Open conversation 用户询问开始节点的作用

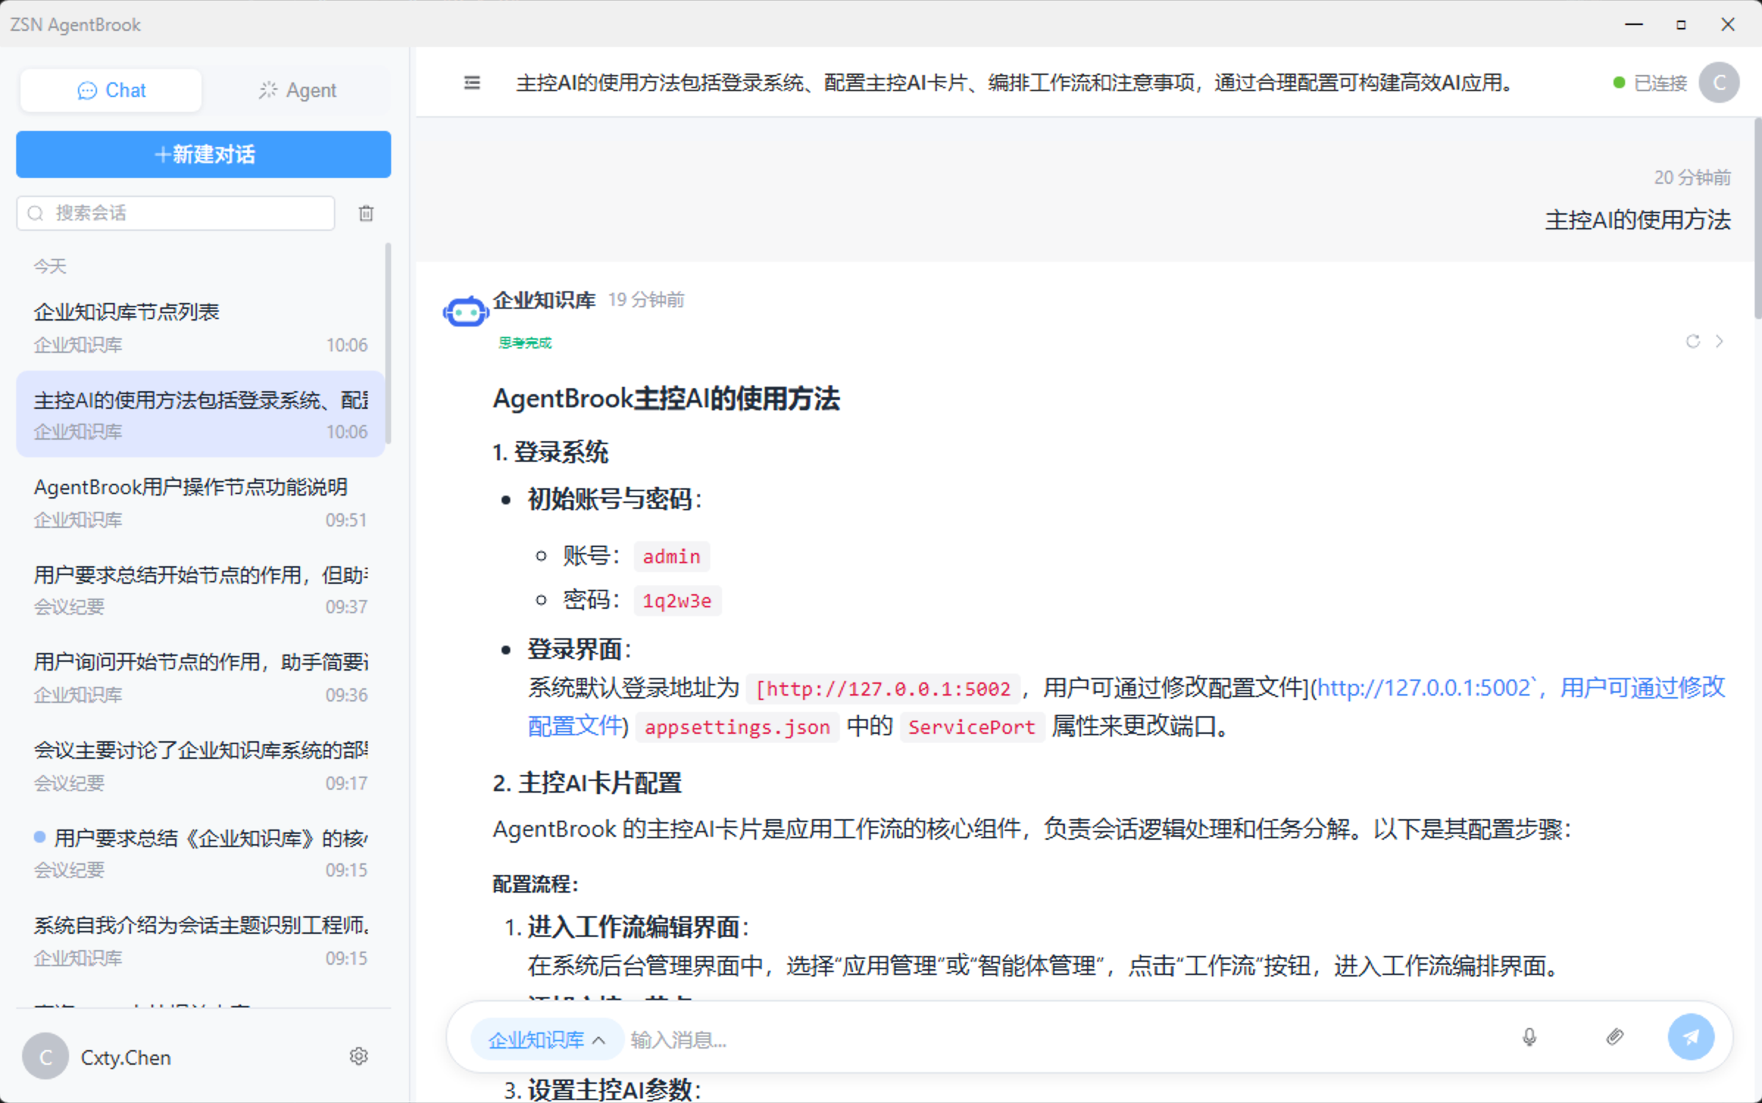[x=201, y=678]
